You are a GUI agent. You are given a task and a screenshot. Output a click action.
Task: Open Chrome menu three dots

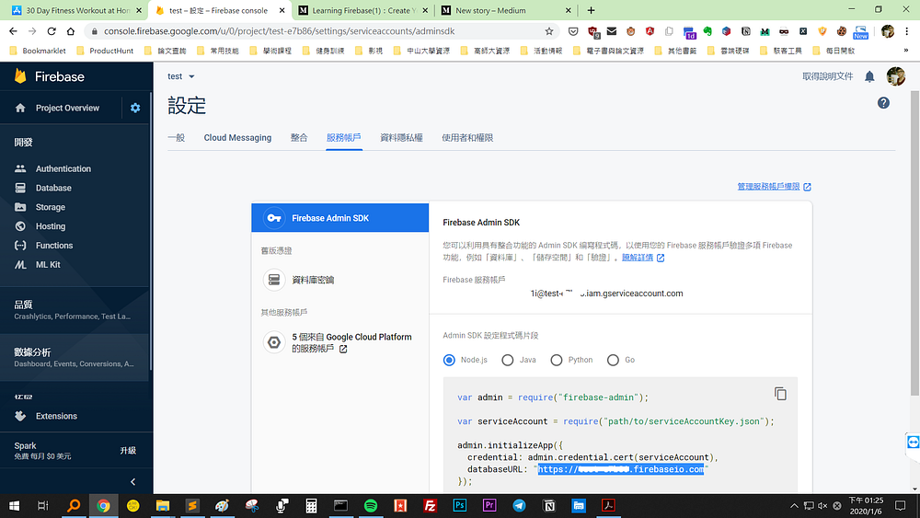[x=907, y=31]
